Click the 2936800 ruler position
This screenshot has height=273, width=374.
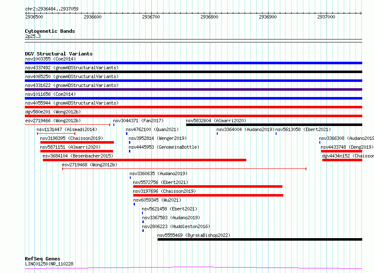209,17
